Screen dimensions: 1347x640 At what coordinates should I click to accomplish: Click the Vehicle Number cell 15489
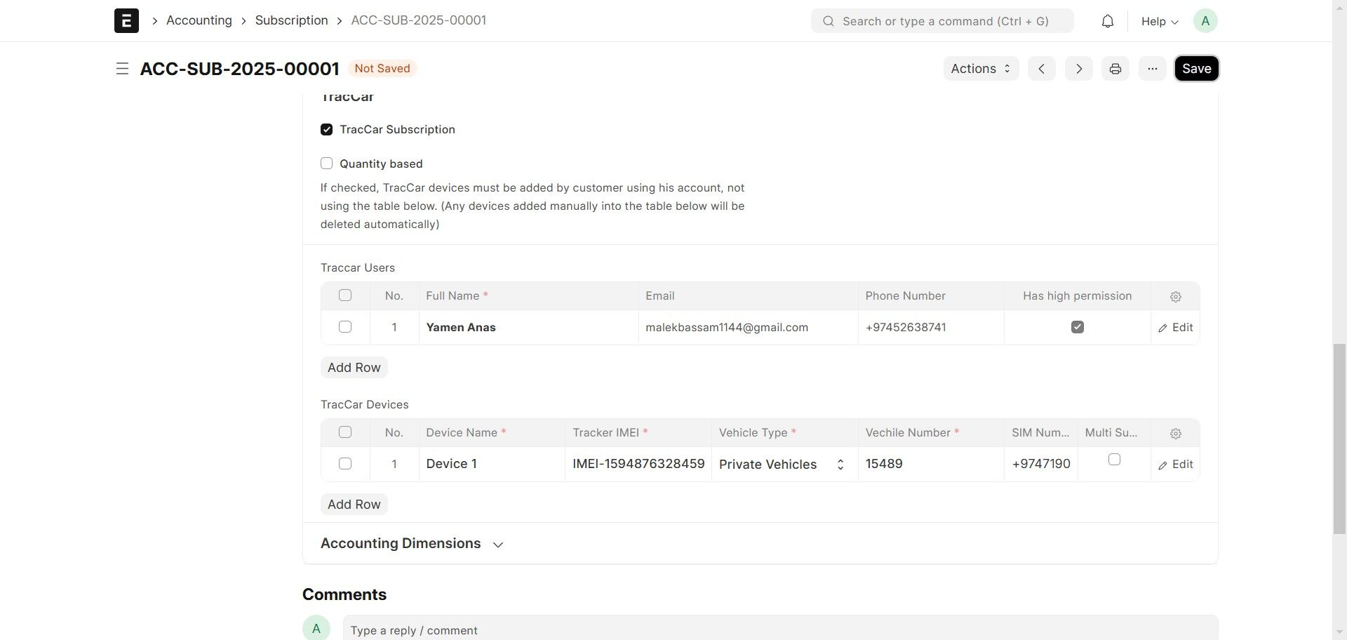(931, 465)
